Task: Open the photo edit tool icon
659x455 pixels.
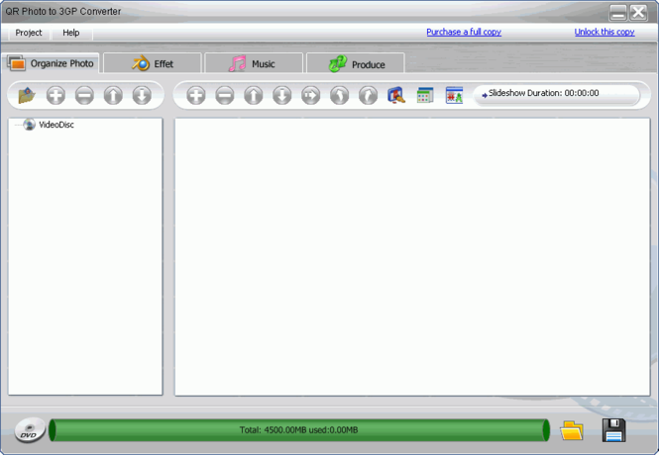Action: 396,95
